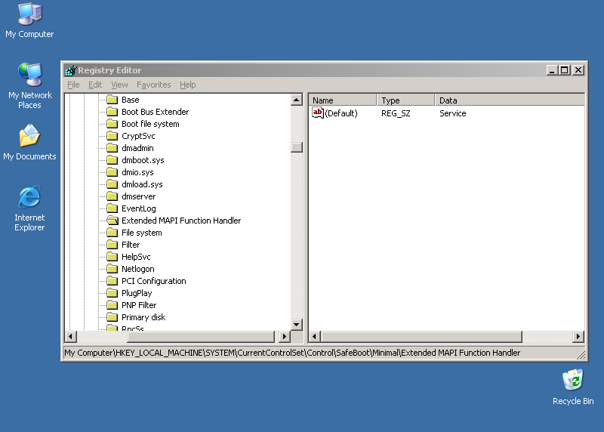Click the Service data value
The width and height of the screenshot is (604, 432).
(452, 113)
